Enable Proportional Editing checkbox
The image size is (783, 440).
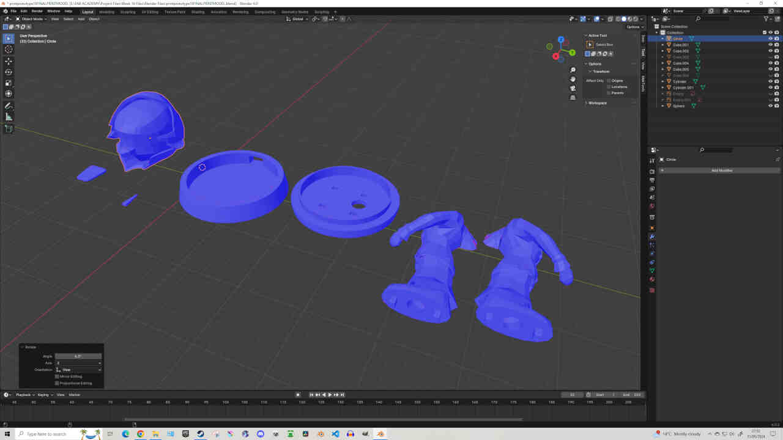click(57, 383)
